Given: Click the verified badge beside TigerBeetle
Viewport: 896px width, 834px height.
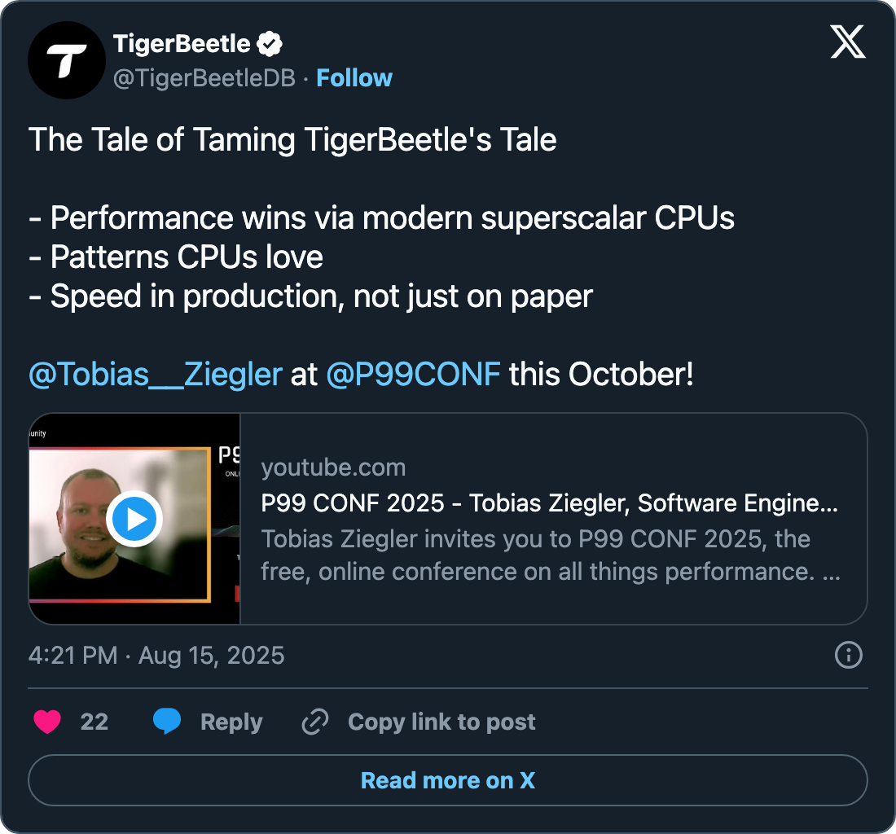Looking at the screenshot, I should (x=270, y=43).
